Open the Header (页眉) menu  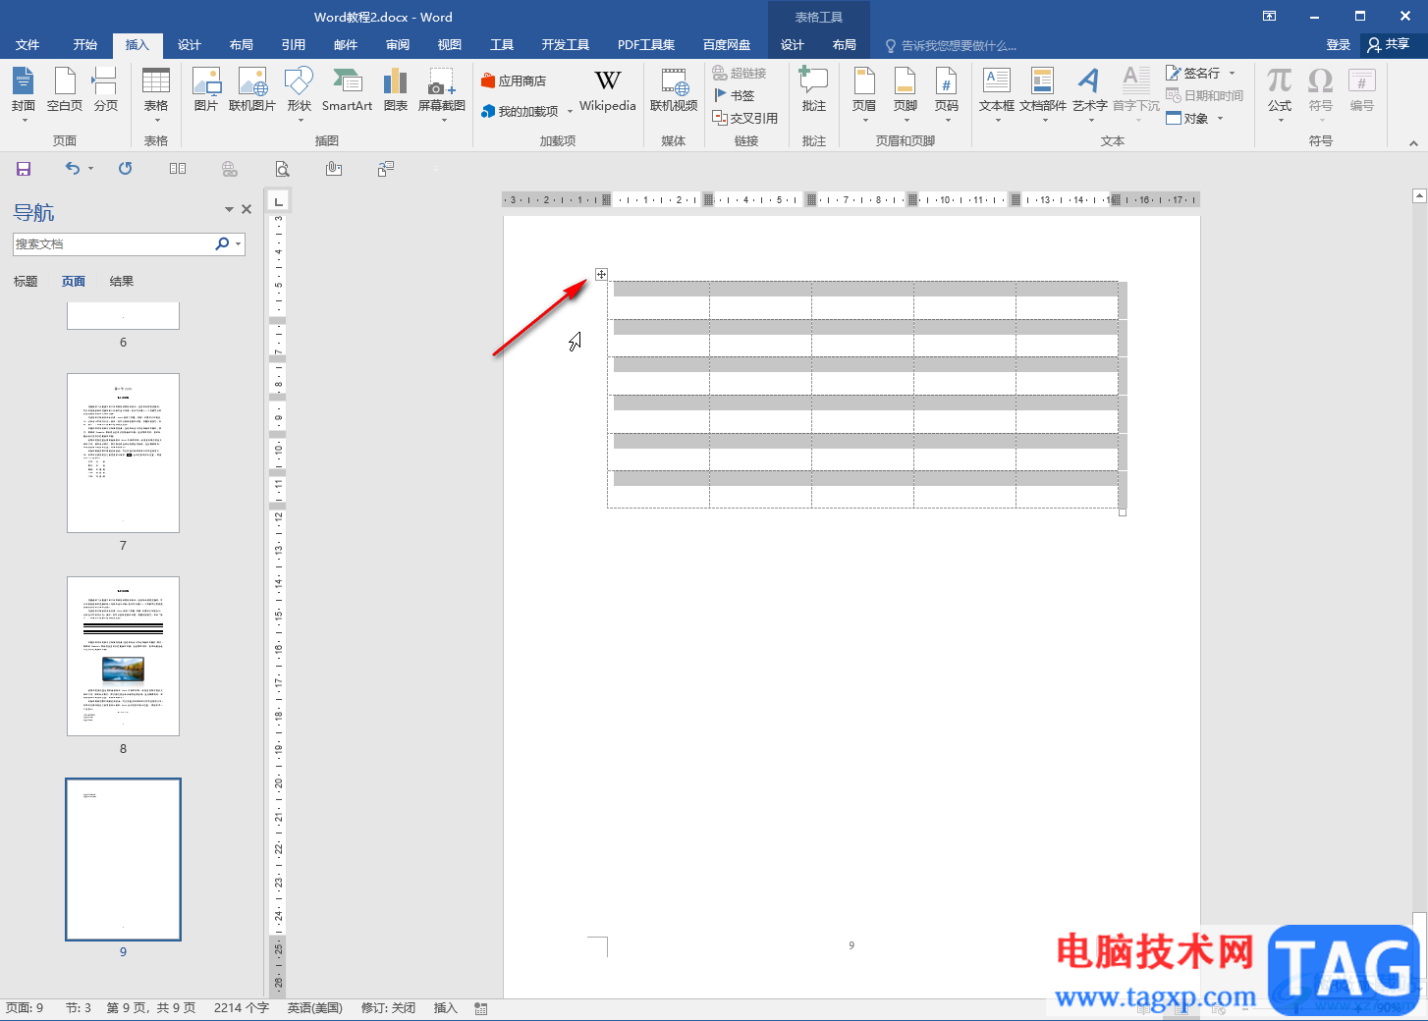pos(864,94)
